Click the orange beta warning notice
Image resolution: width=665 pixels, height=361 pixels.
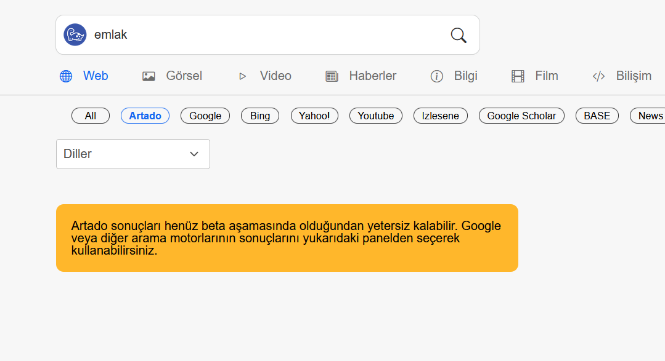287,238
